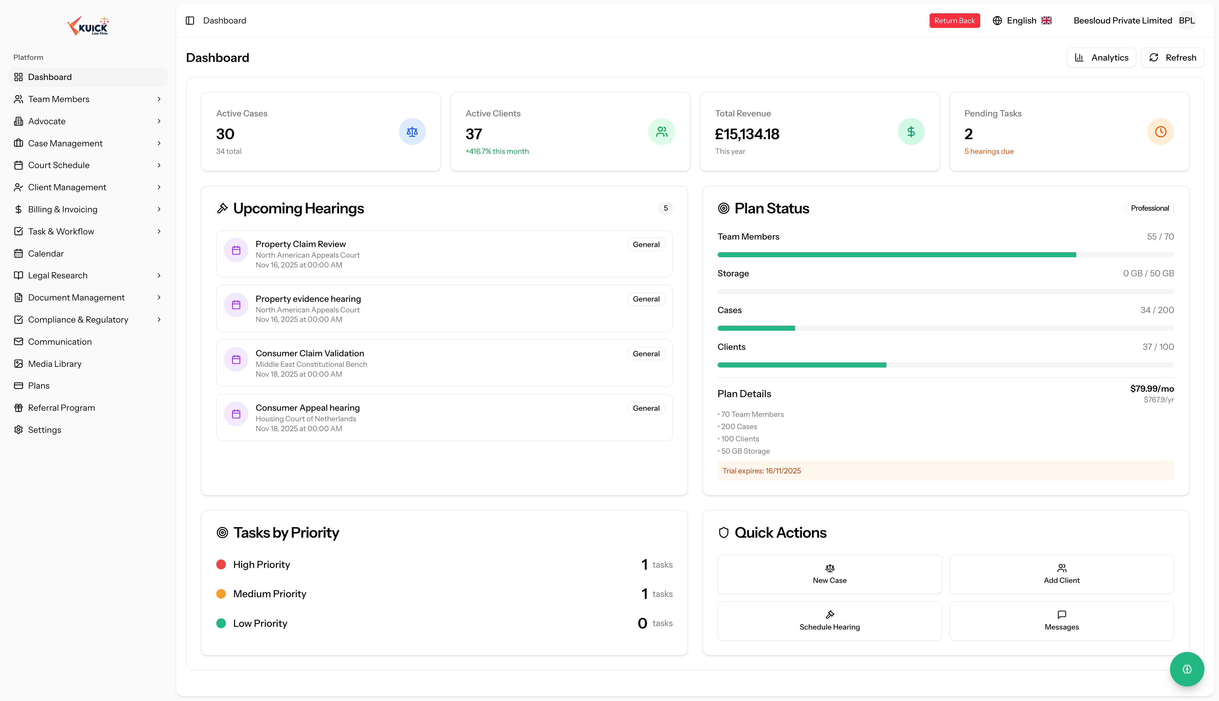Go to Media Library
Image resolution: width=1219 pixels, height=701 pixels.
tap(88, 364)
